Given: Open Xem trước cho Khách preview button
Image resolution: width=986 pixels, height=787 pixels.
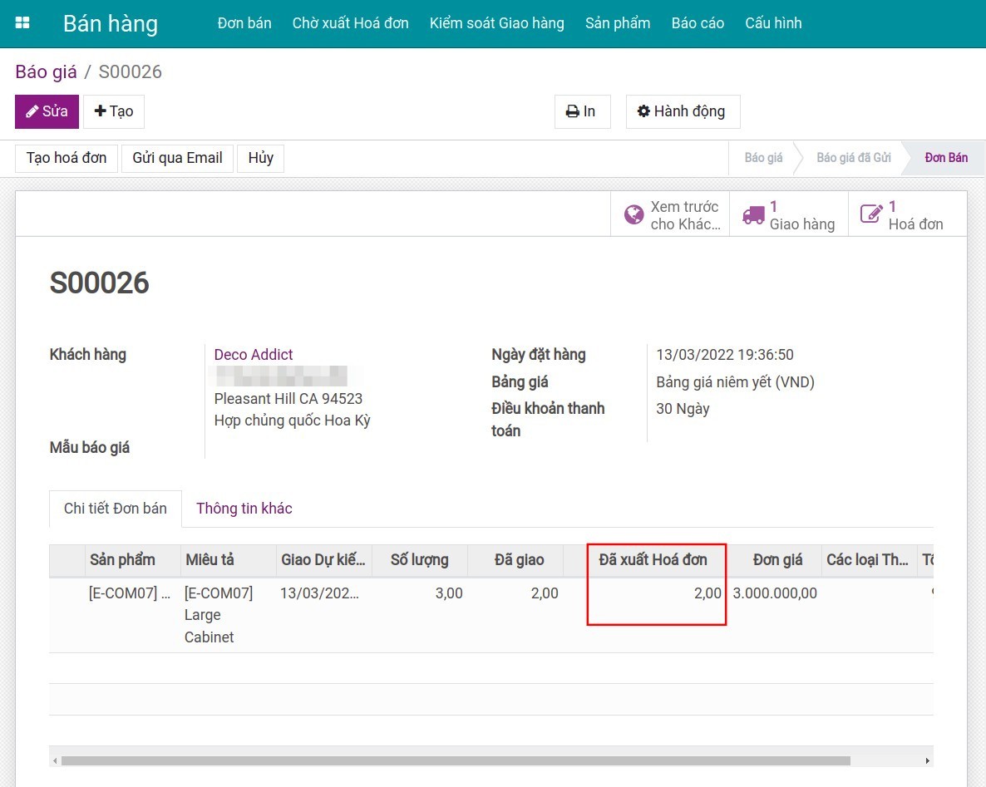Looking at the screenshot, I should pyautogui.click(x=670, y=215).
